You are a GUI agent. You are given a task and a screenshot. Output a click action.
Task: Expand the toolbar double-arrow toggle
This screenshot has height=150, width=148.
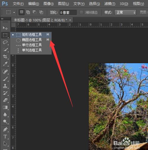tap(2, 19)
